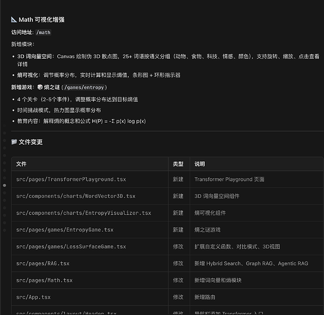Click the 3D 词向量空间 bullet item

(x=168, y=60)
